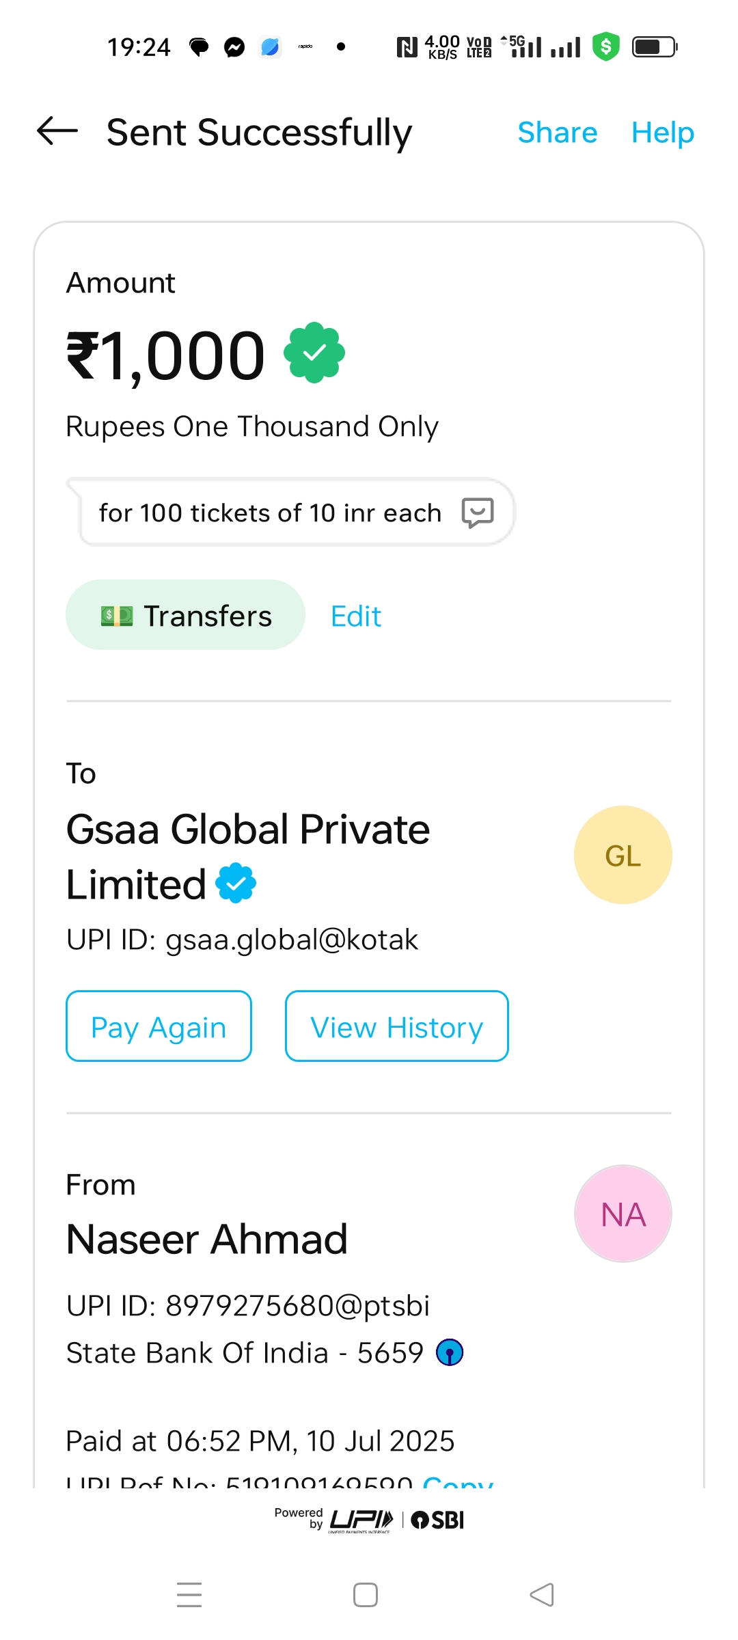Tap the UPI SBI powered-by logo

coord(369,1520)
